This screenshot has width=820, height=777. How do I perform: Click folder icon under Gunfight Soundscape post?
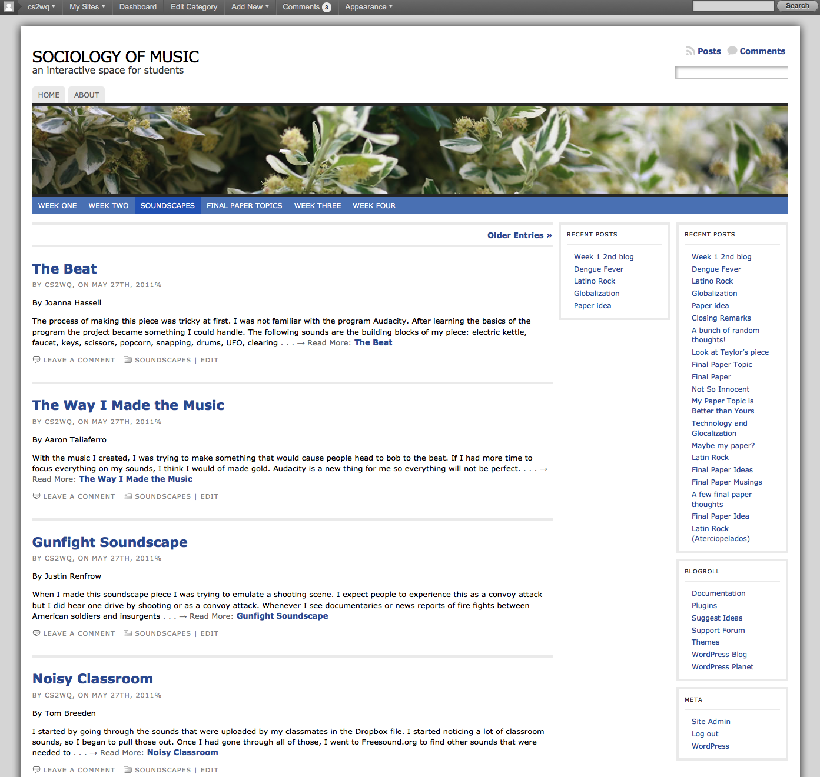click(127, 633)
